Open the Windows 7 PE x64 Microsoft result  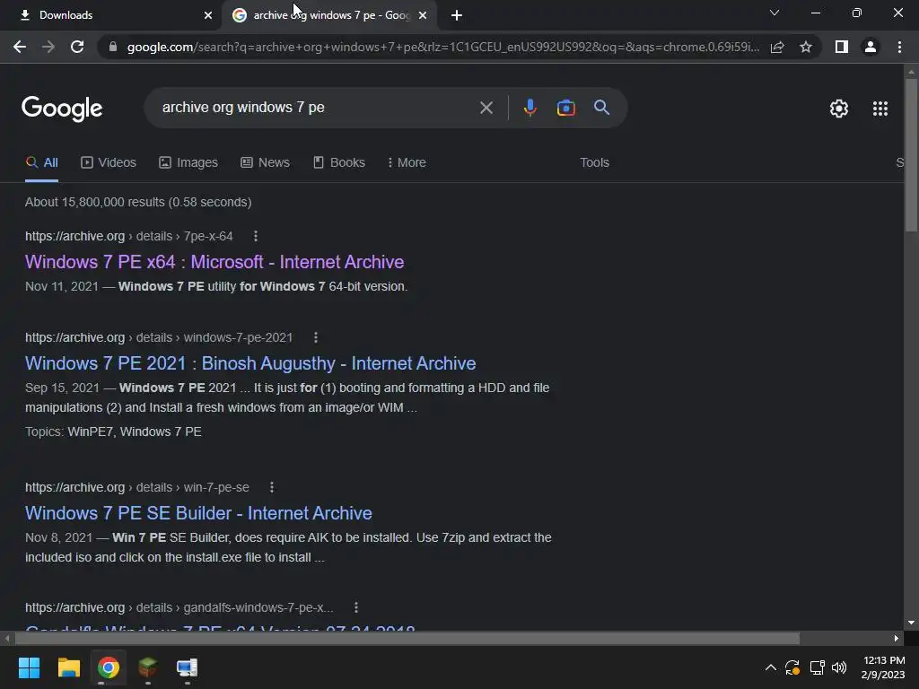(214, 262)
